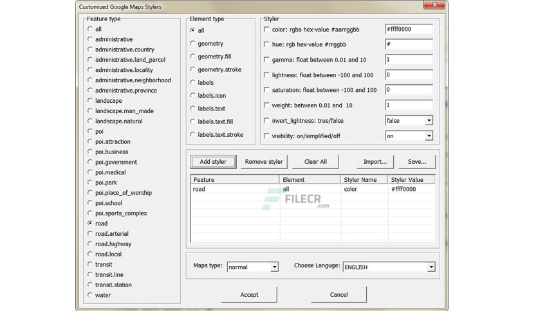This screenshot has height=311, width=538.
Task: Check the lightness styler option
Action: click(266, 75)
